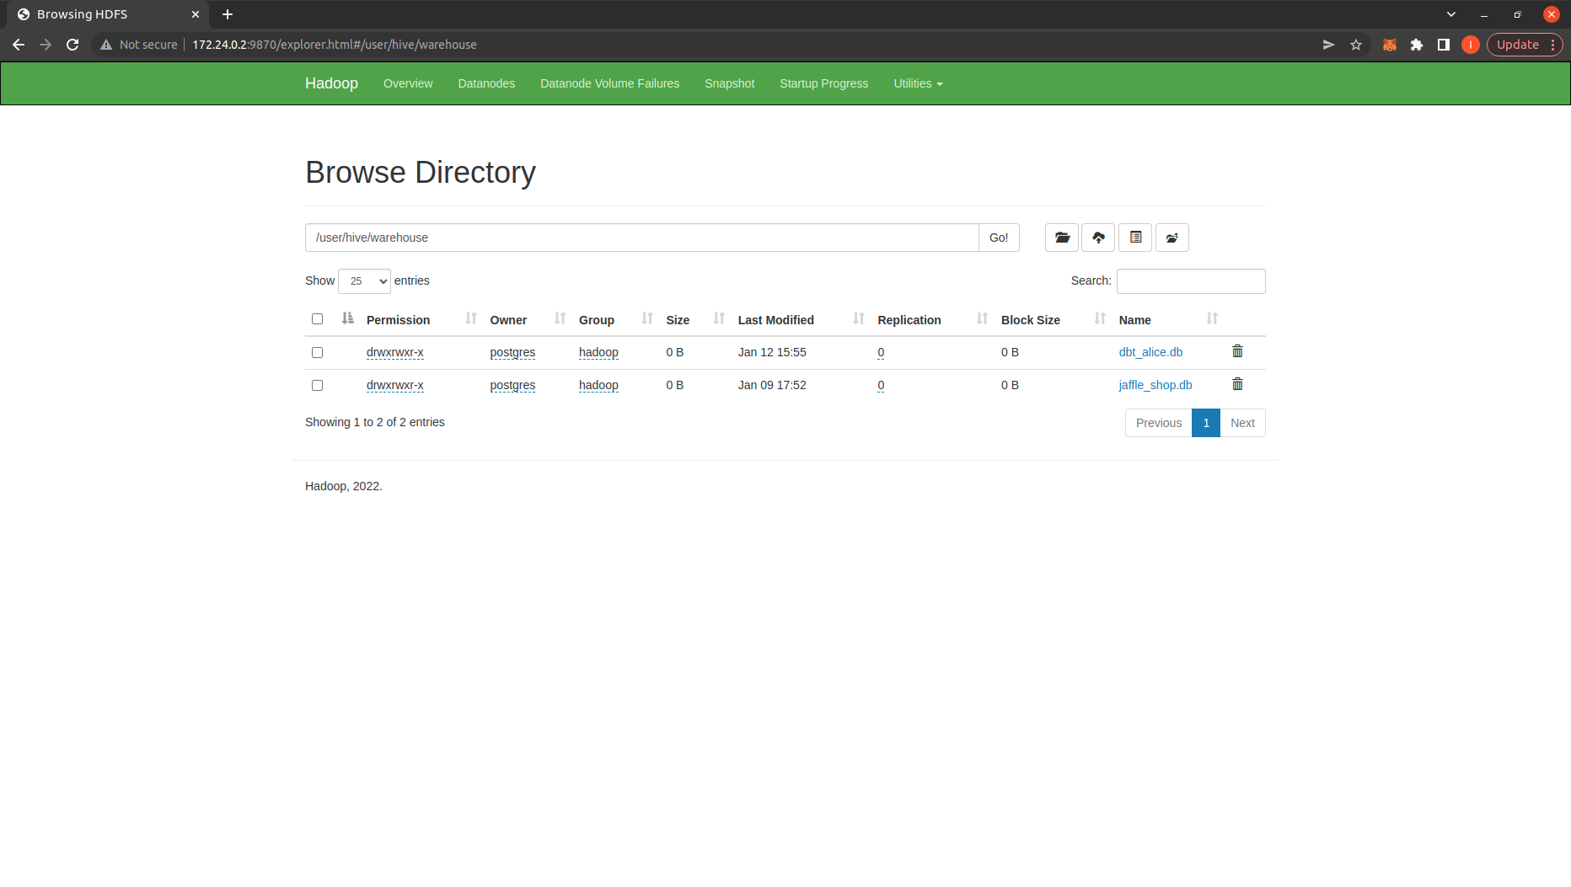Click the create directory folder icon
The height and width of the screenshot is (887, 1571).
tap(1062, 238)
